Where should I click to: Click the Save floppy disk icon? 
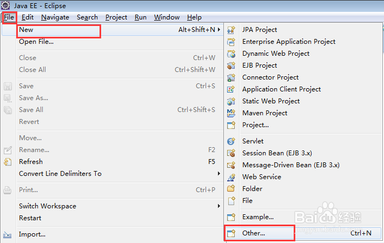8,86
